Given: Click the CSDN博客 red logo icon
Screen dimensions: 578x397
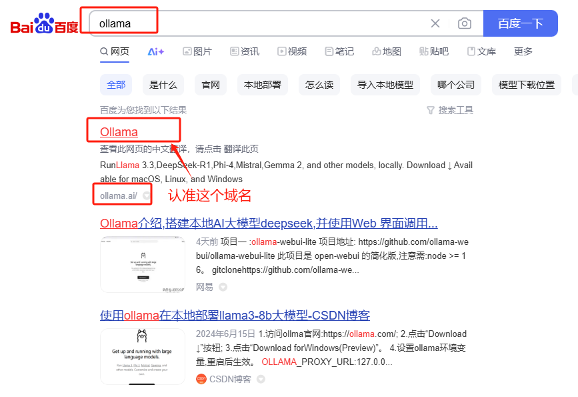Looking at the screenshot, I should [x=202, y=379].
